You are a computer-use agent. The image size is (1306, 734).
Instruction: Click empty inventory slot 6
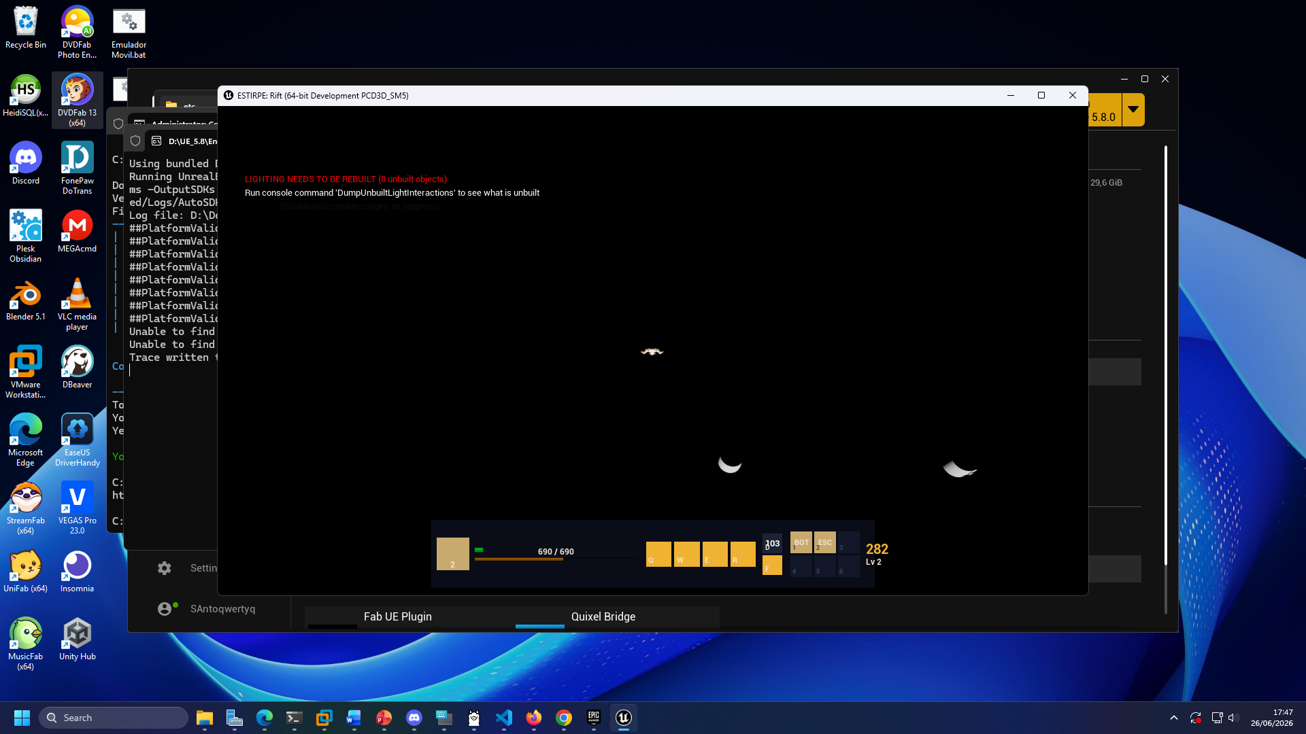[x=848, y=566]
